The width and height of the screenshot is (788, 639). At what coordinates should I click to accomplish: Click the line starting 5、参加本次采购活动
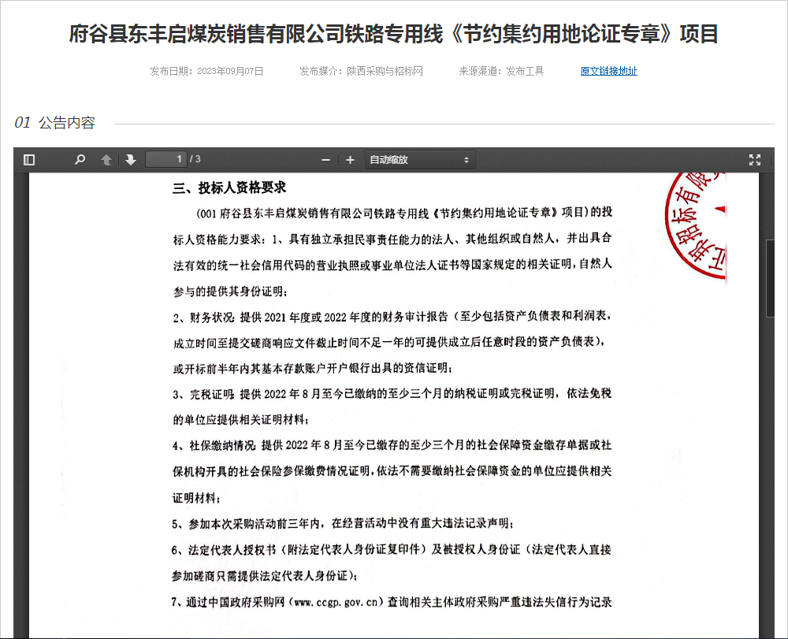click(342, 524)
